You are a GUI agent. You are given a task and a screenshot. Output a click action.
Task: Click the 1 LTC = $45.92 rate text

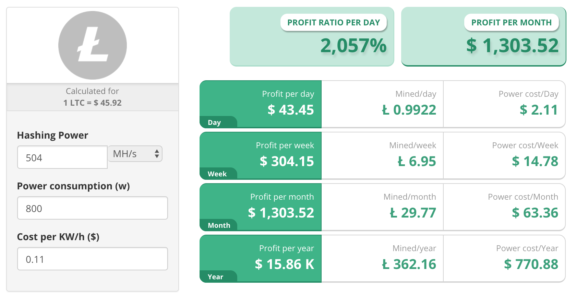pos(93,103)
